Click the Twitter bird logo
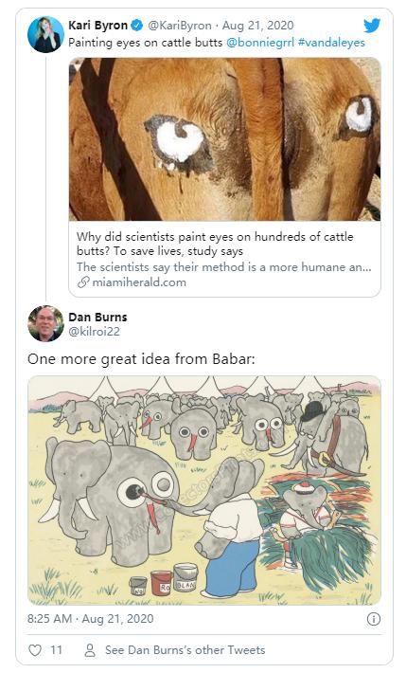This screenshot has height=673, width=406. (372, 26)
